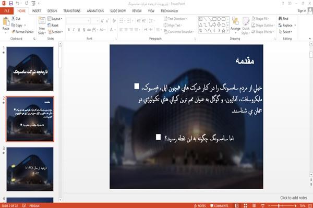Toggle text Shadow formatting

tap(84, 30)
